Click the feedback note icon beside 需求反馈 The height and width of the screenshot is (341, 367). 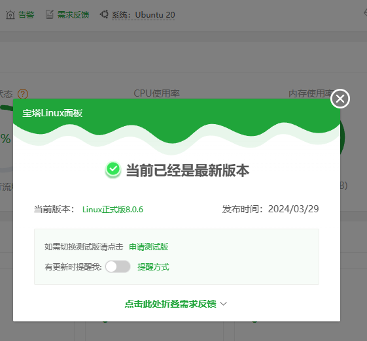(49, 14)
